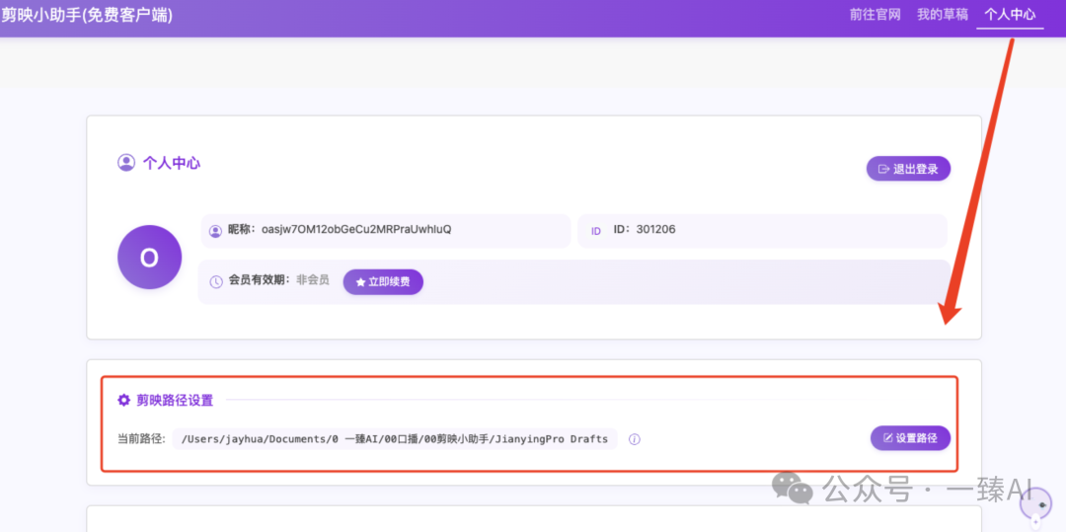Viewport: 1066px width, 532px height.
Task: Click the 会员有效期 label
Action: 260,280
